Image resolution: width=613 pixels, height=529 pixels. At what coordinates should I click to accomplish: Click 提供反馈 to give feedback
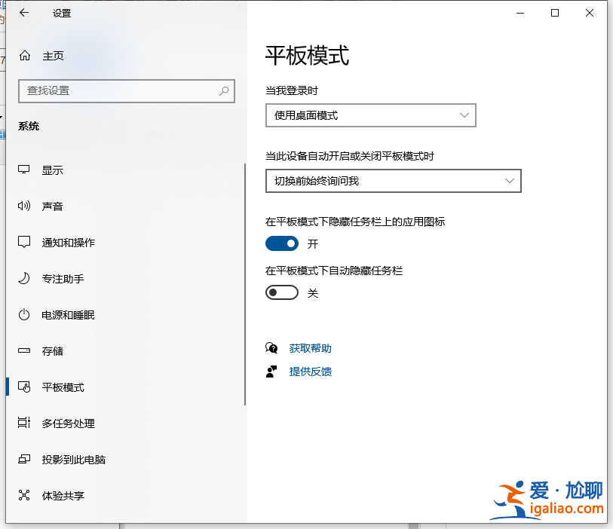[x=309, y=371]
